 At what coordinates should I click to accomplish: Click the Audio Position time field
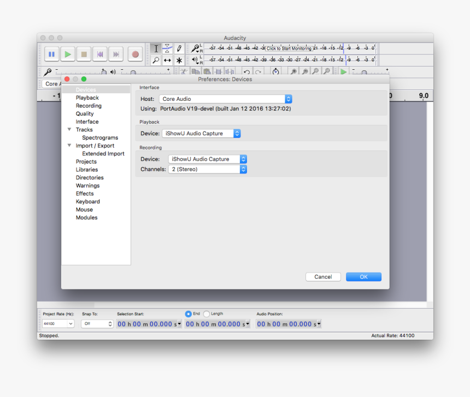(x=289, y=324)
